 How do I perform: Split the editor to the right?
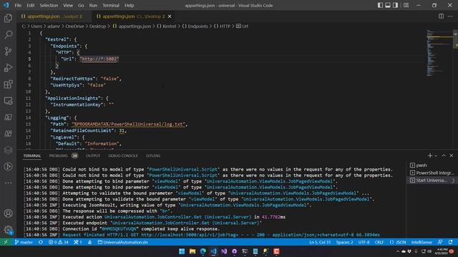click(x=441, y=16)
